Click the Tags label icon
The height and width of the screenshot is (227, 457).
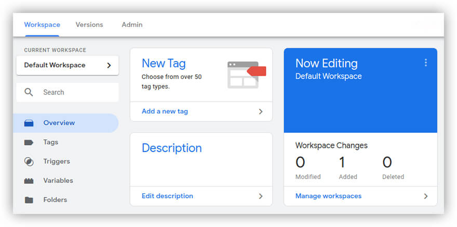coord(29,143)
